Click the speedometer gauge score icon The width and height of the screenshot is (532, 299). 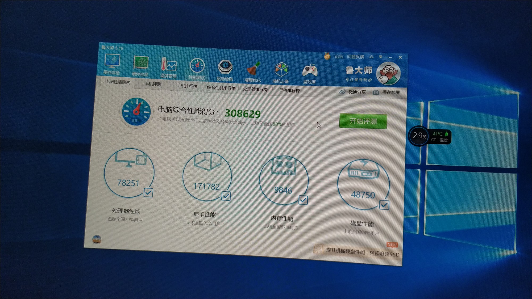(x=136, y=112)
